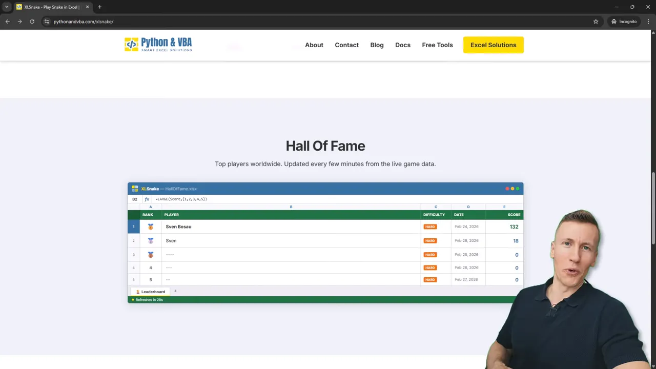The image size is (656, 369).
Task: Reload the page with the refresh icon
Action: coord(32,22)
